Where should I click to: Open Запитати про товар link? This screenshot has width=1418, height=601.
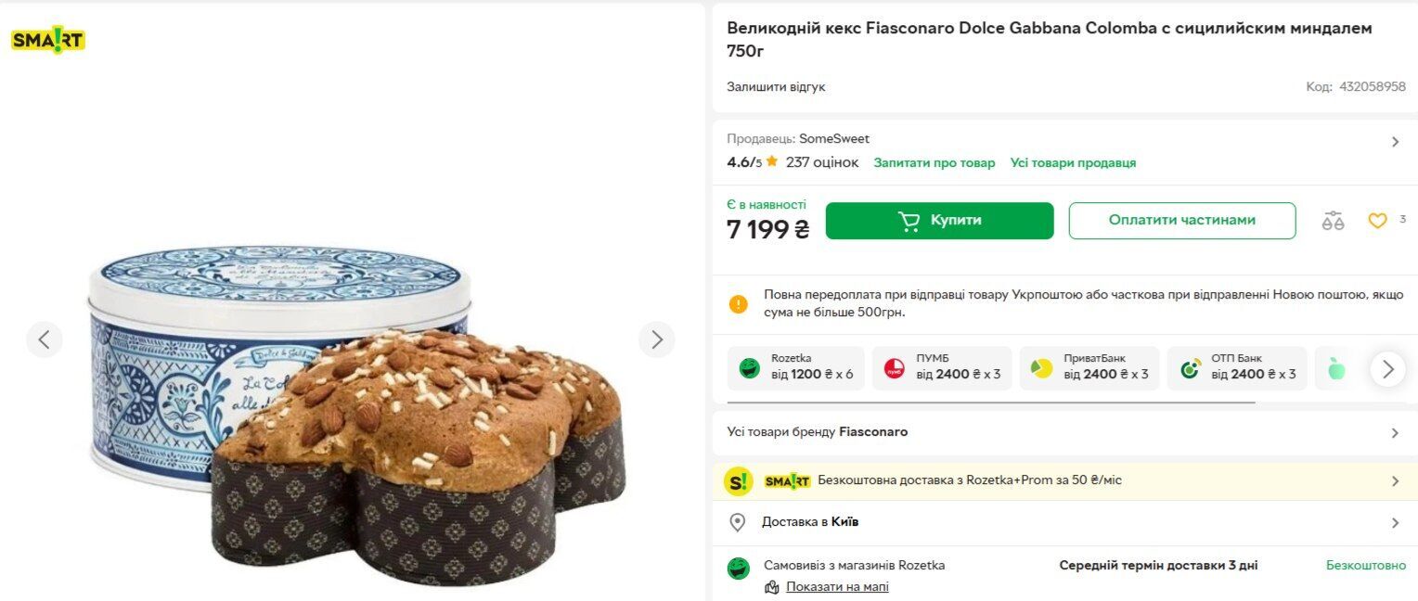934,163
